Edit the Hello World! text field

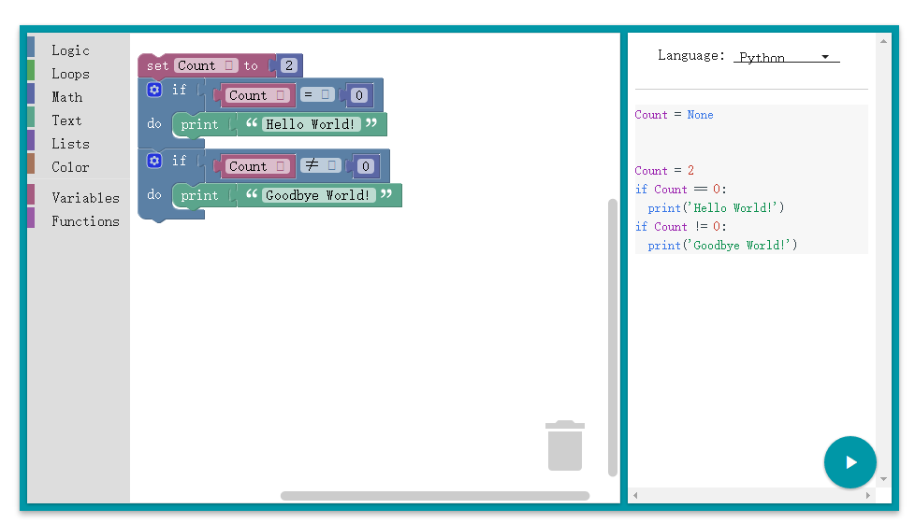311,124
